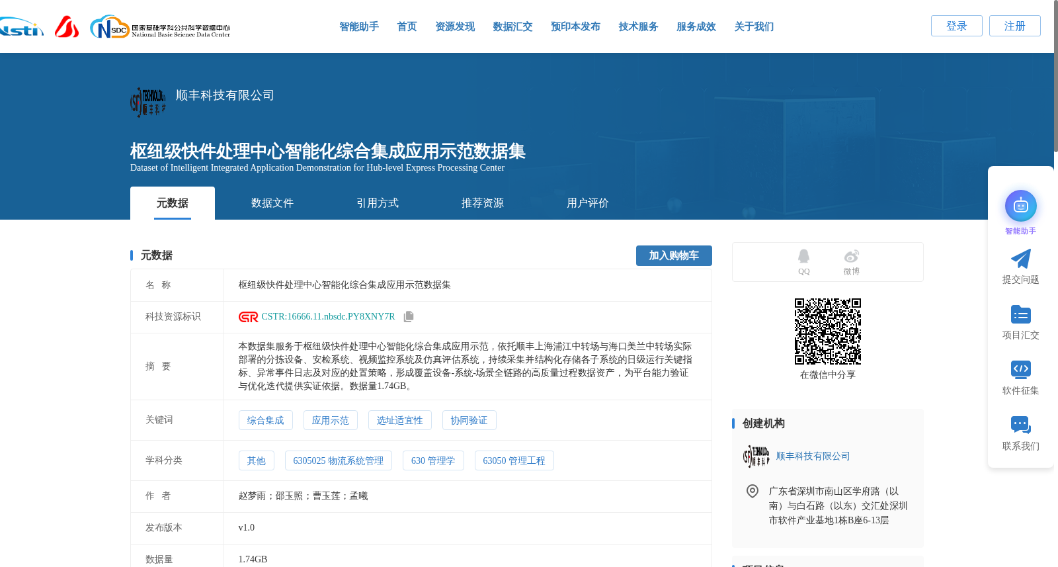Click the 63050 管理工程 subject tag
Viewport: 1058px width, 567px height.
514,460
